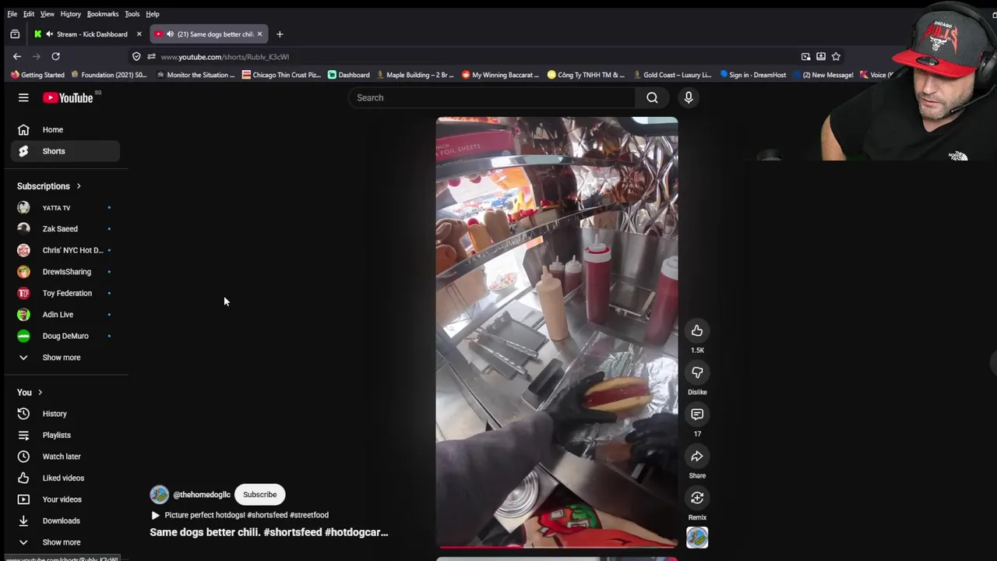Open Your videos in the sidebar
The height and width of the screenshot is (561, 997).
pyautogui.click(x=65, y=499)
